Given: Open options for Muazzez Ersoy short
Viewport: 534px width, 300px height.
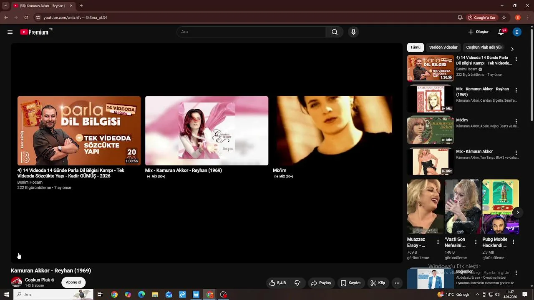Looking at the screenshot, I should (x=438, y=242).
